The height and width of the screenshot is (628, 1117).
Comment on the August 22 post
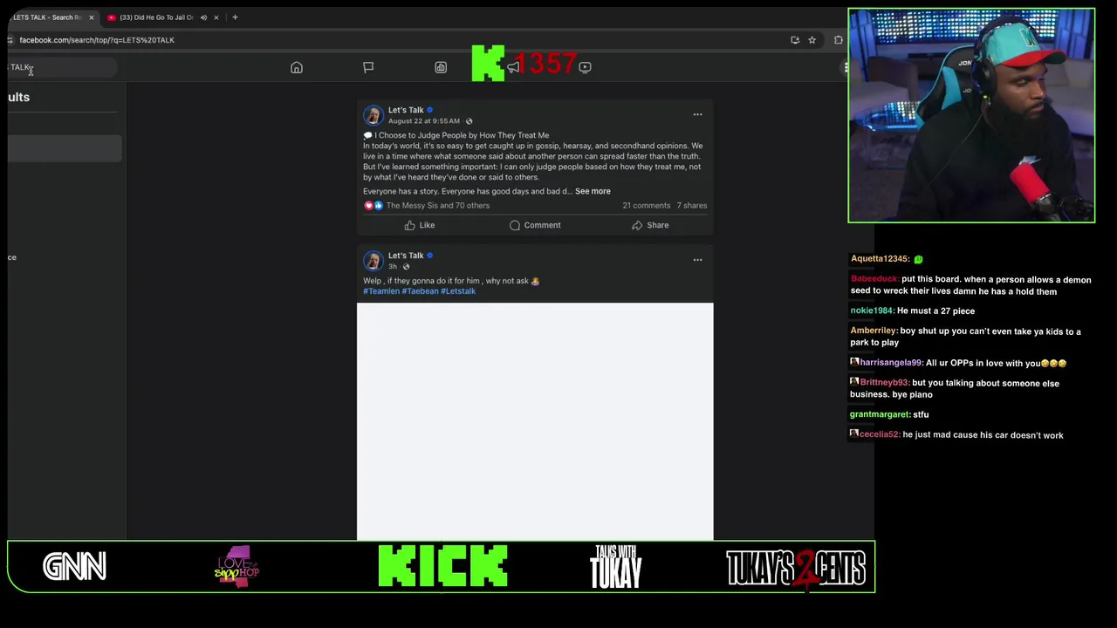coord(535,225)
